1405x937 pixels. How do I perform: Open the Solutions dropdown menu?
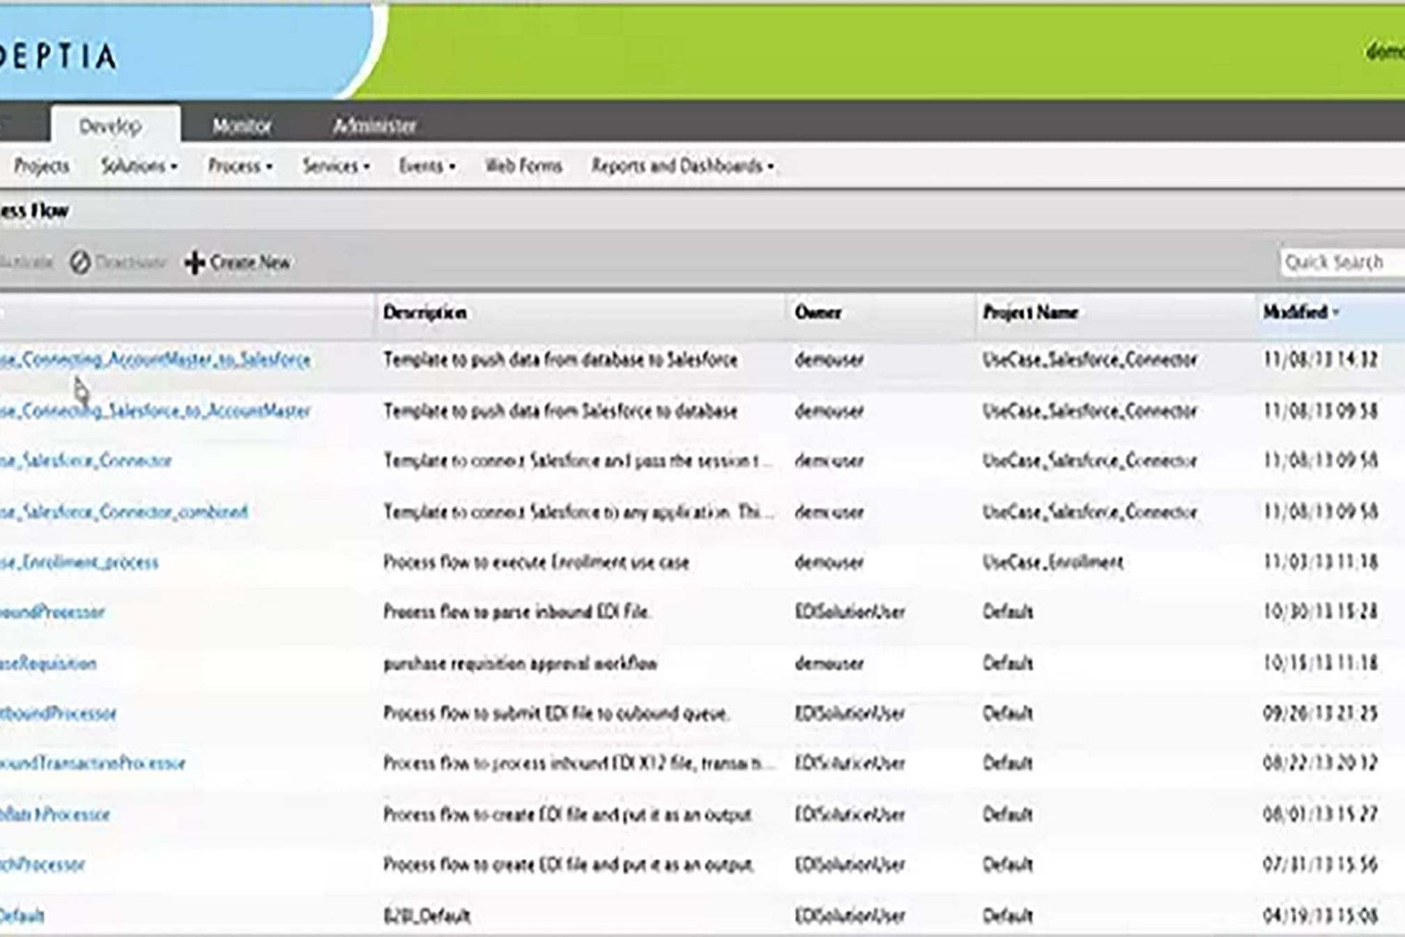click(x=139, y=166)
